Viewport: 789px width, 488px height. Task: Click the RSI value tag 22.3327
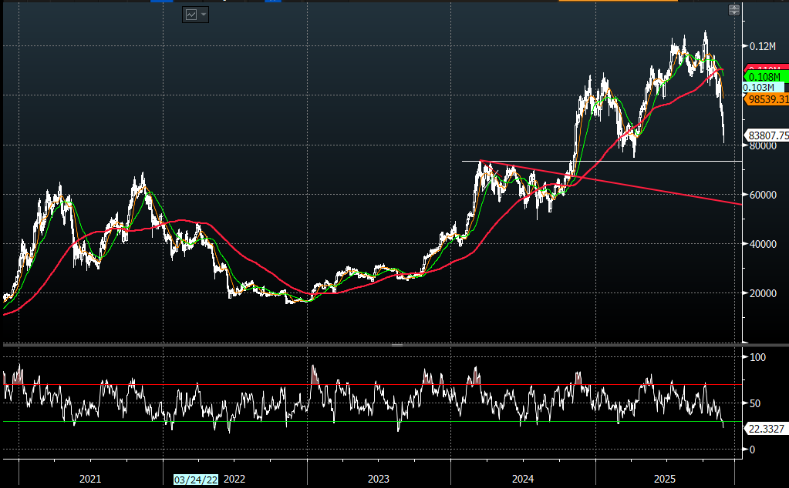766,428
